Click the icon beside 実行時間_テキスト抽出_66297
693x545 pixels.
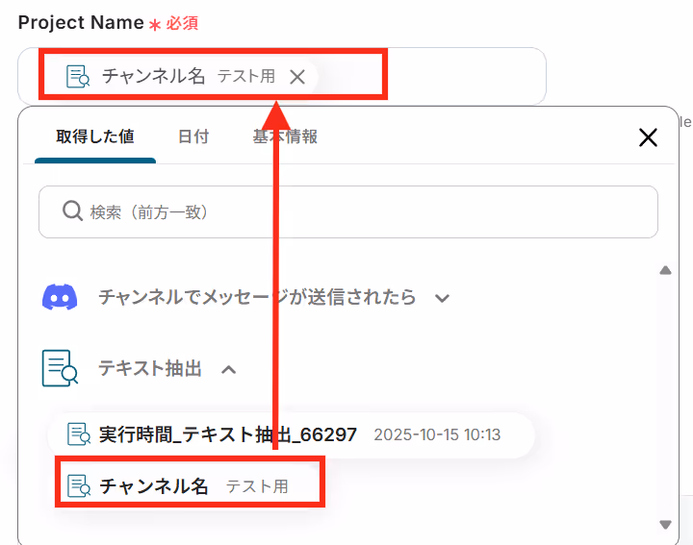tap(79, 434)
